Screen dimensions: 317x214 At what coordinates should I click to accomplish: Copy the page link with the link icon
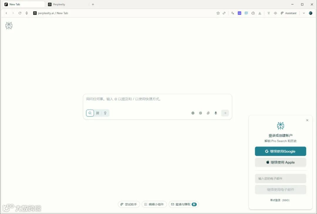[x=224, y=13]
